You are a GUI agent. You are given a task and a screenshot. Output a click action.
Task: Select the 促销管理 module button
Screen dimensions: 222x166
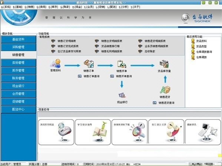[x=19, y=101]
